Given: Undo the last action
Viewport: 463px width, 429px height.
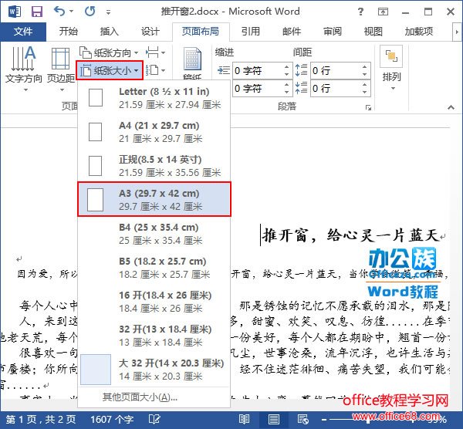Looking at the screenshot, I should click(59, 12).
